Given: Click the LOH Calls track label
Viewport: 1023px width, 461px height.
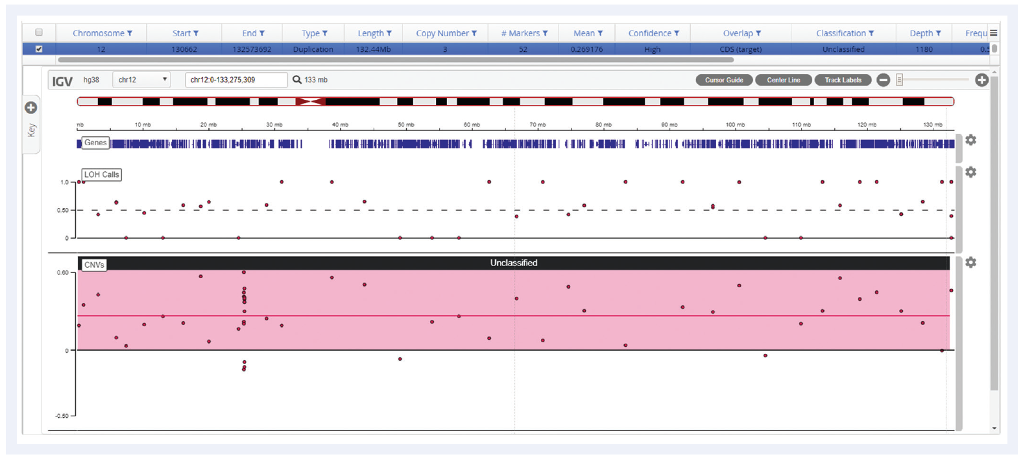Looking at the screenshot, I should (x=101, y=174).
